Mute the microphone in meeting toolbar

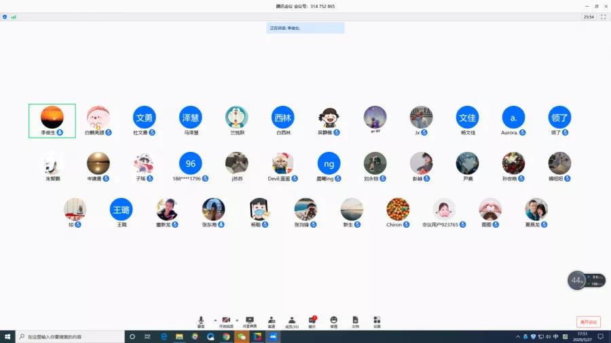pyautogui.click(x=201, y=321)
